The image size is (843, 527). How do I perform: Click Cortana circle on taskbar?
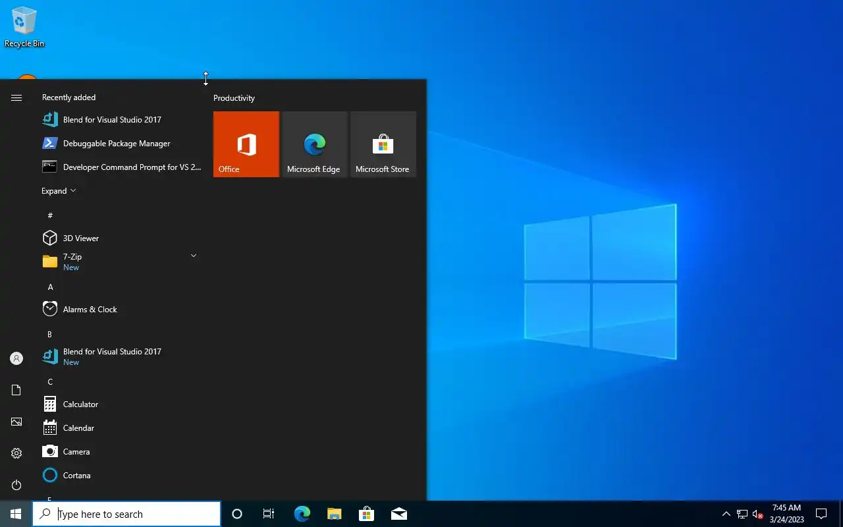coord(237,514)
